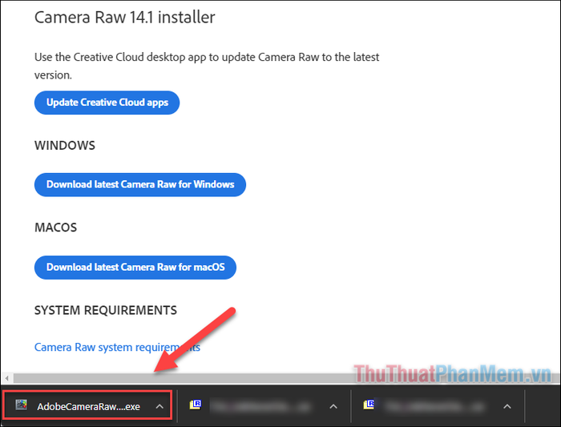
Task: Select the Camera Raw 14.1 installer heading
Action: point(124,17)
